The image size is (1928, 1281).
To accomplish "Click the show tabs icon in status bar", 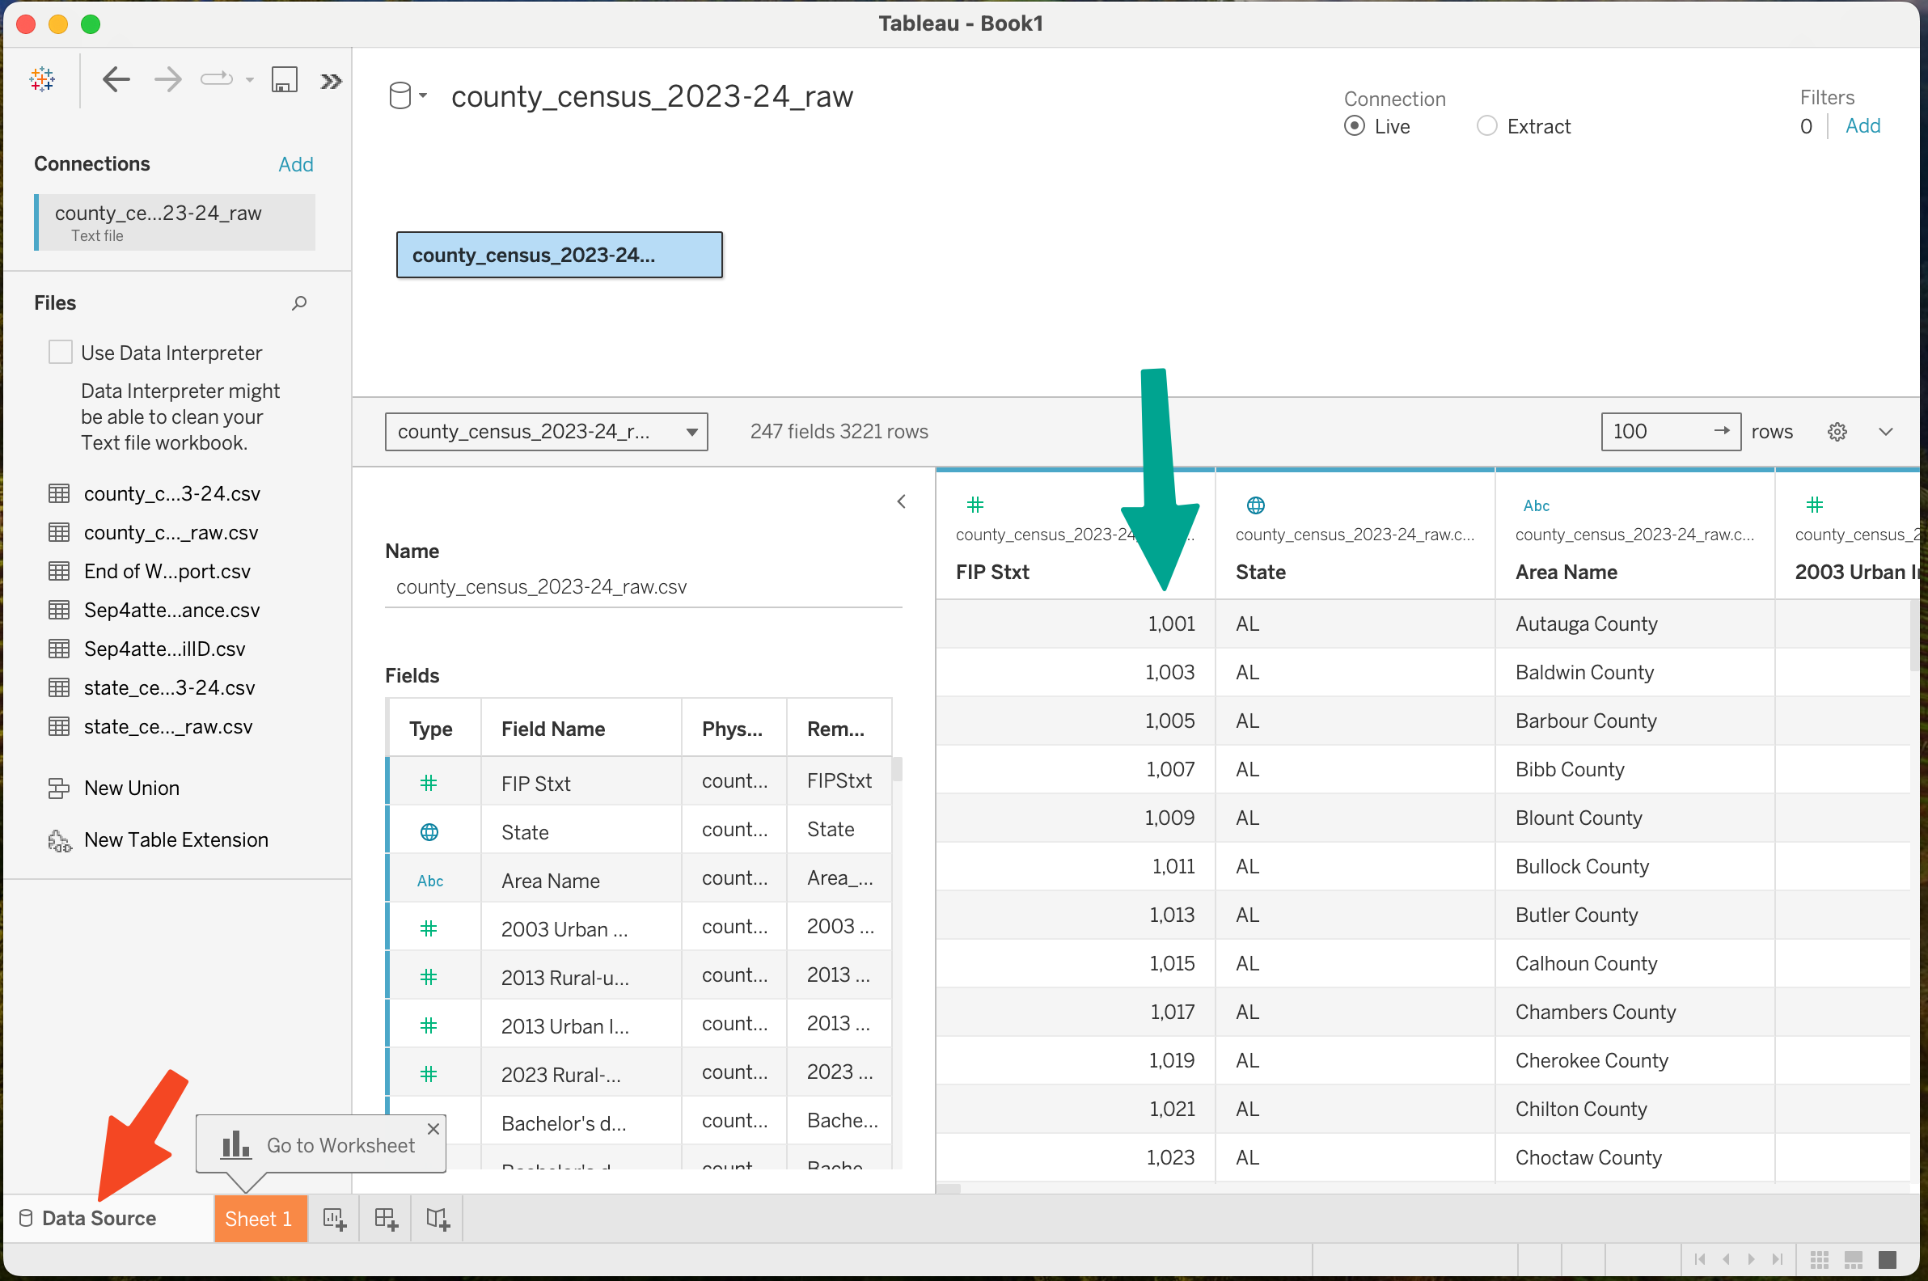I will tap(1887, 1260).
